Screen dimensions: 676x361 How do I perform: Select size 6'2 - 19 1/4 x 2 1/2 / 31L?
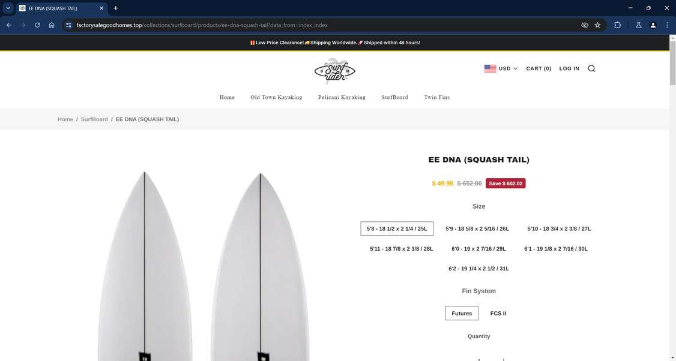pyautogui.click(x=478, y=269)
